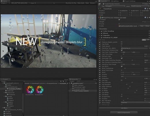Expand the Color Grading override foldout
150x116 pixels.
tap(100, 31)
